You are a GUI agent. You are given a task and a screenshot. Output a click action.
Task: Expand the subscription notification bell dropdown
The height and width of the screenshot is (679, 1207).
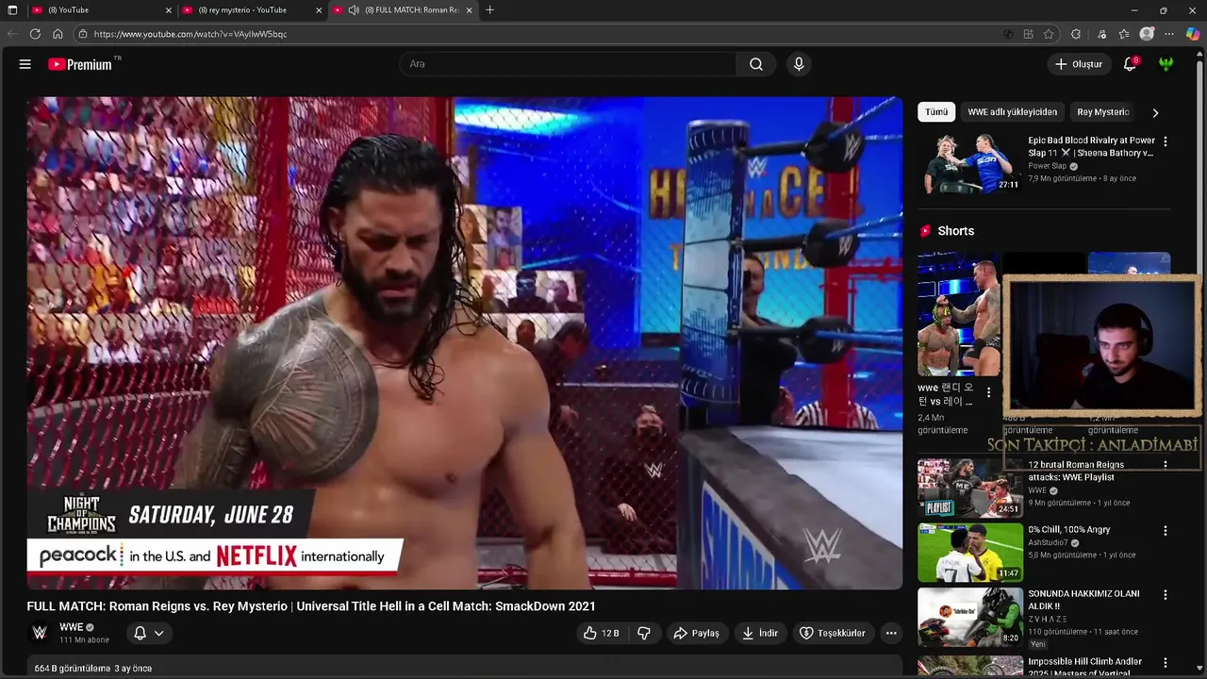(x=149, y=633)
